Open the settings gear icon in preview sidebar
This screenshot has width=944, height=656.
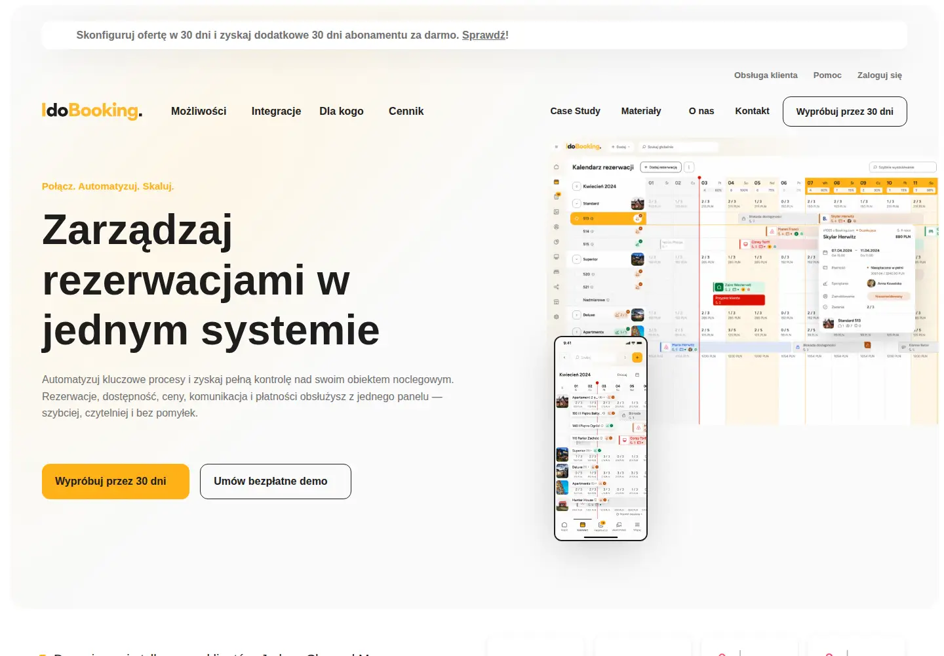point(556,317)
